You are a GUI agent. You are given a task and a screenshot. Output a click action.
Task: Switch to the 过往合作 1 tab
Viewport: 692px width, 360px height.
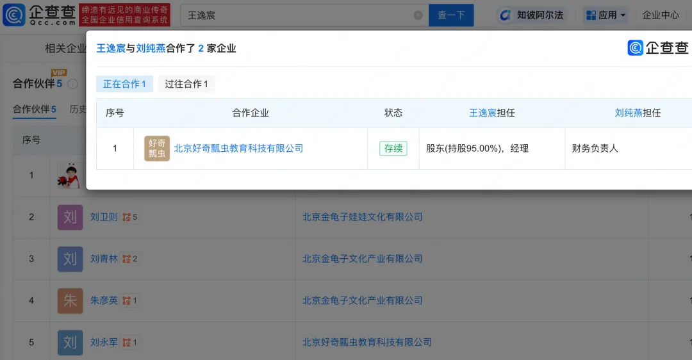186,84
